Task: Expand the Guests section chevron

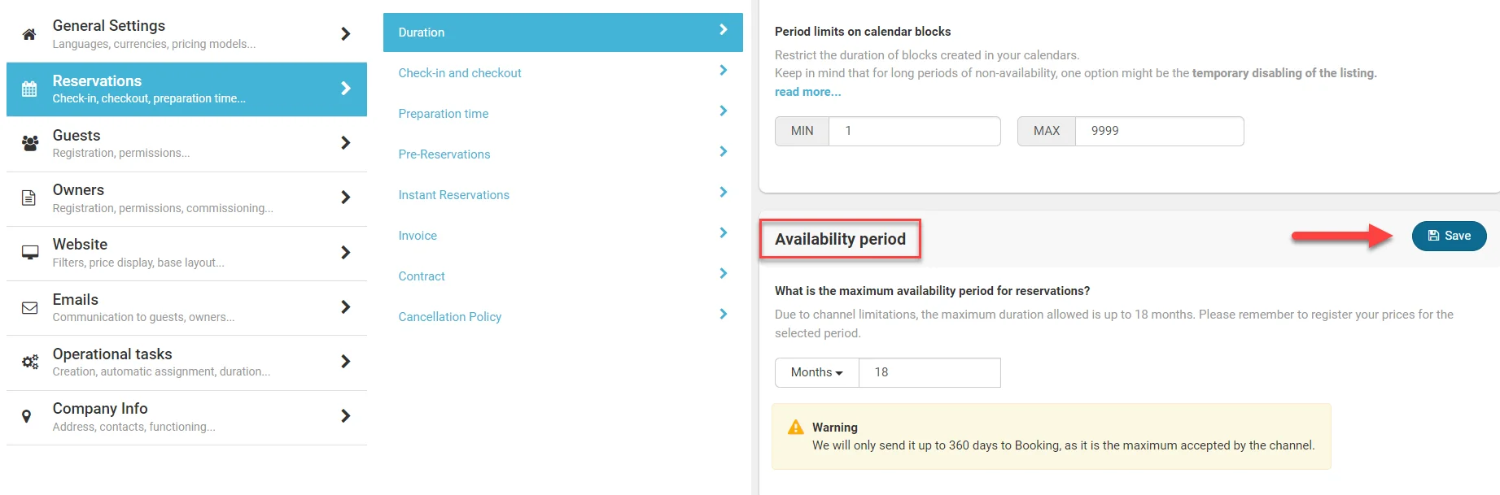Action: pyautogui.click(x=346, y=143)
